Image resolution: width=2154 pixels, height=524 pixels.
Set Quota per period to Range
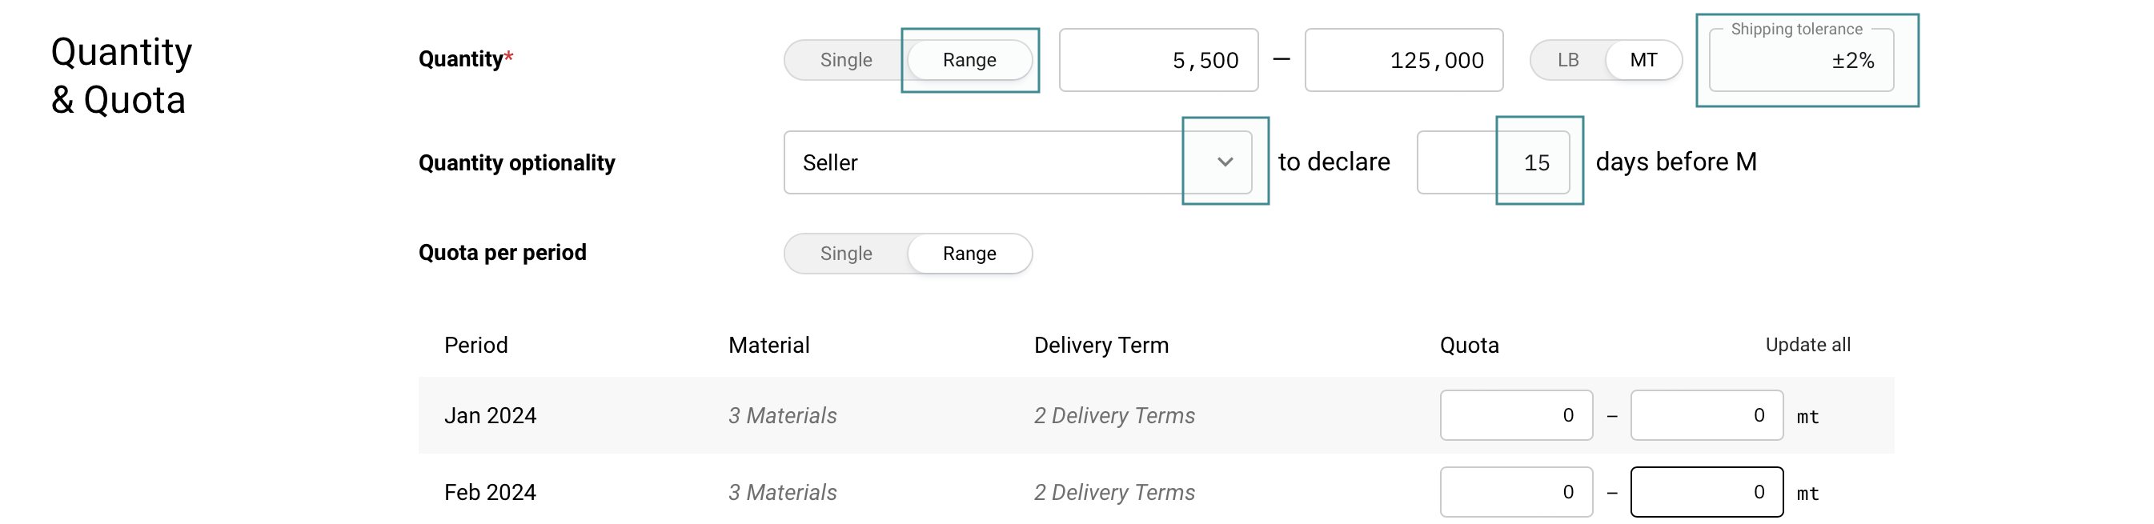[969, 254]
